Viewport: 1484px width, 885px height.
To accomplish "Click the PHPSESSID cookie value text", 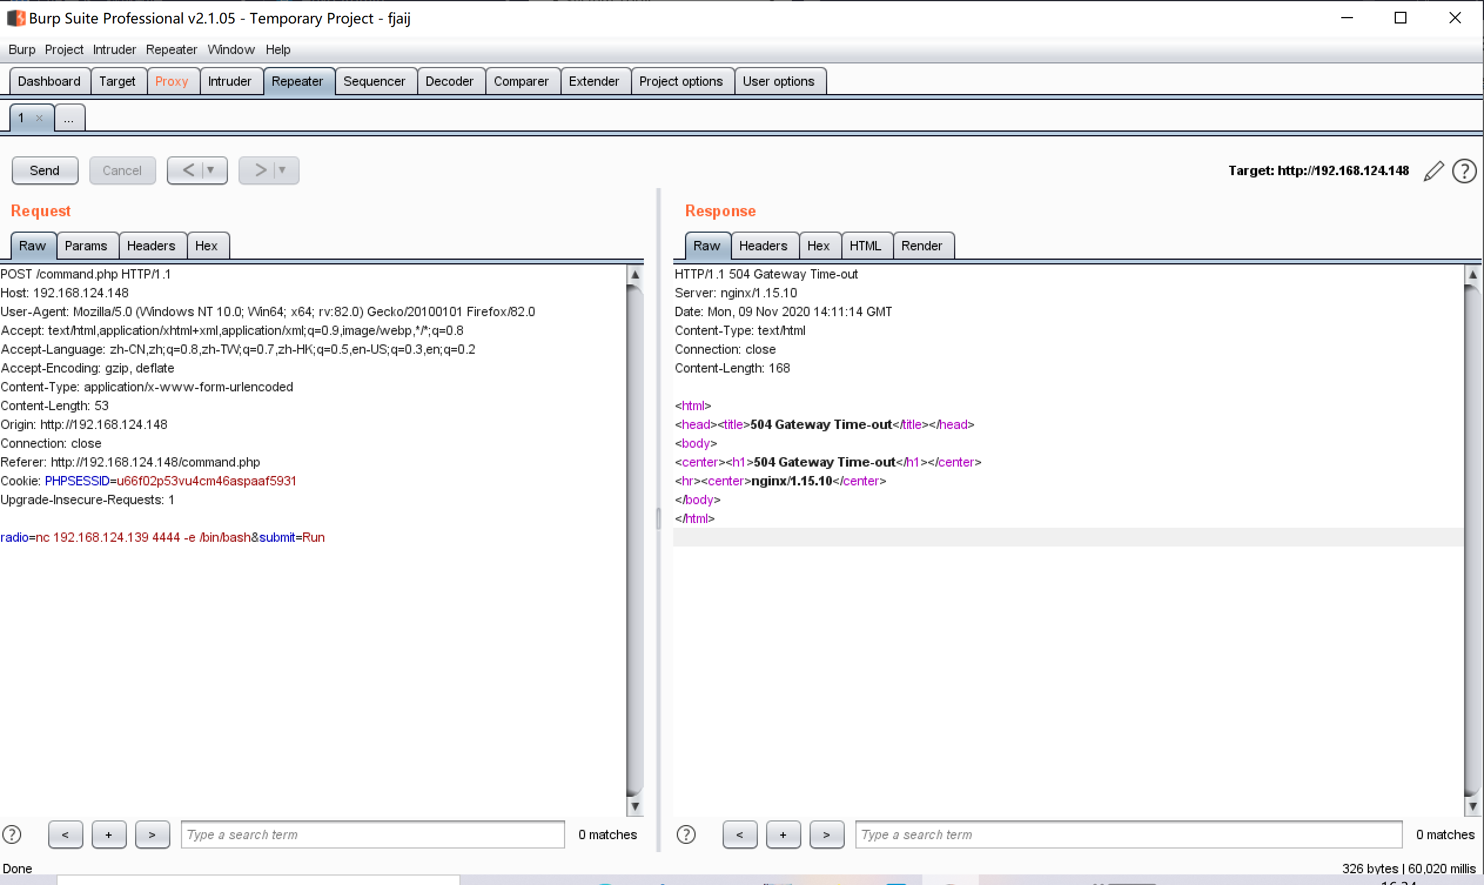I will pos(206,481).
